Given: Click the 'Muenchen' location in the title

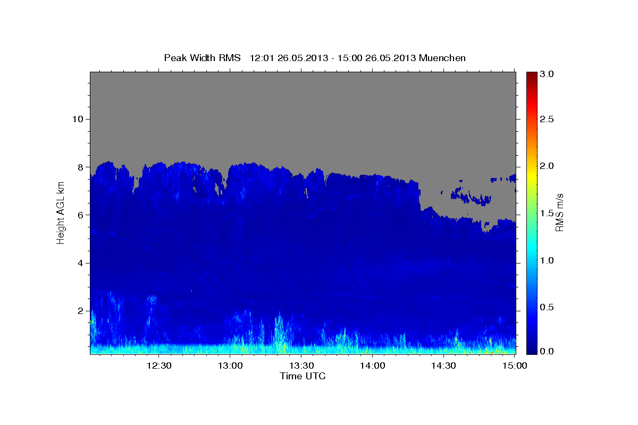Looking at the screenshot, I should click(442, 58).
